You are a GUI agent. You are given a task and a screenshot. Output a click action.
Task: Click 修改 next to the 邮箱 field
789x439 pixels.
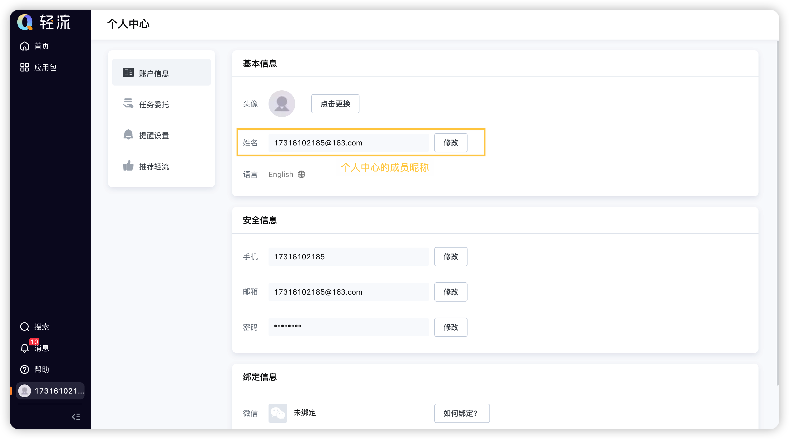[x=451, y=292]
